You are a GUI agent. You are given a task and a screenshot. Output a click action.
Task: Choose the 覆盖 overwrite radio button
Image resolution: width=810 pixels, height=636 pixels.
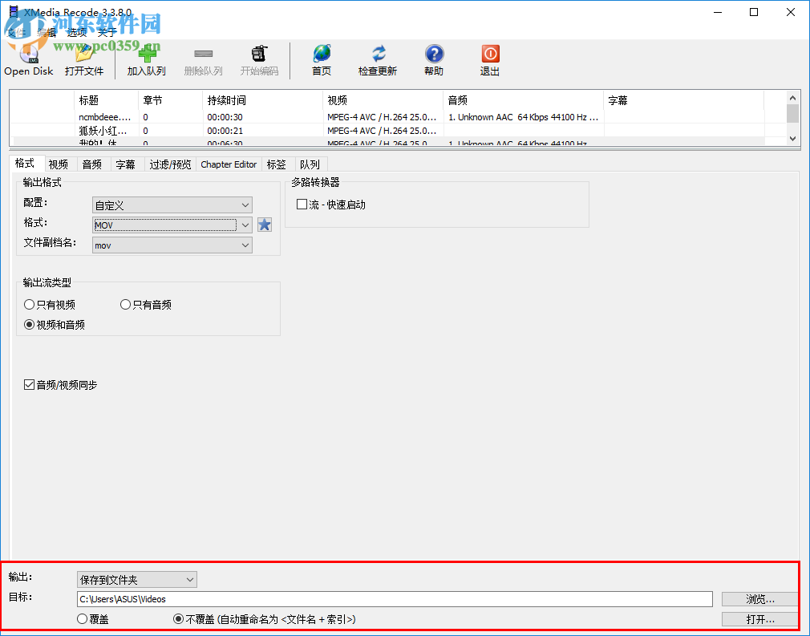81,618
